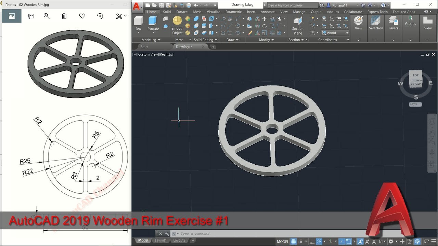Screen dimensions: 438x246
Task: Toggle Clean Screen in status bar
Action: [426, 242]
